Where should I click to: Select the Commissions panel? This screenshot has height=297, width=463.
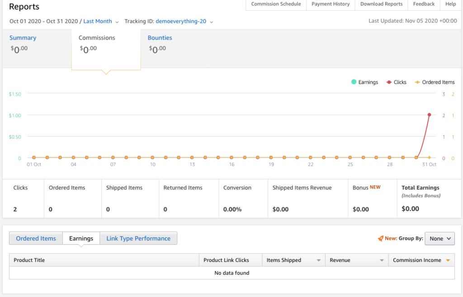(x=106, y=50)
